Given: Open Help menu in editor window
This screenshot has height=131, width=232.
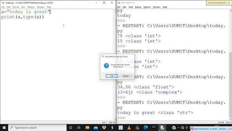Looking at the screenshot, I should pyautogui.click(x=49, y=7).
